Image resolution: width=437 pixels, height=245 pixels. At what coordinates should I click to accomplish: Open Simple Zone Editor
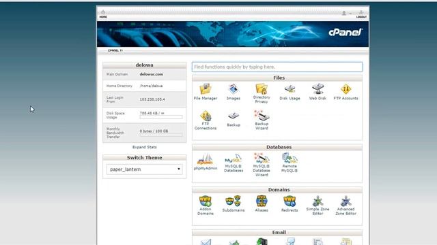(318, 206)
